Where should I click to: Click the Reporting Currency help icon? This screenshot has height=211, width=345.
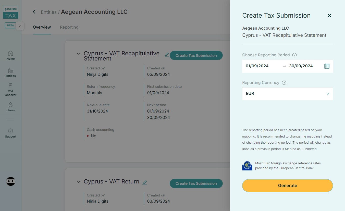pos(284,83)
